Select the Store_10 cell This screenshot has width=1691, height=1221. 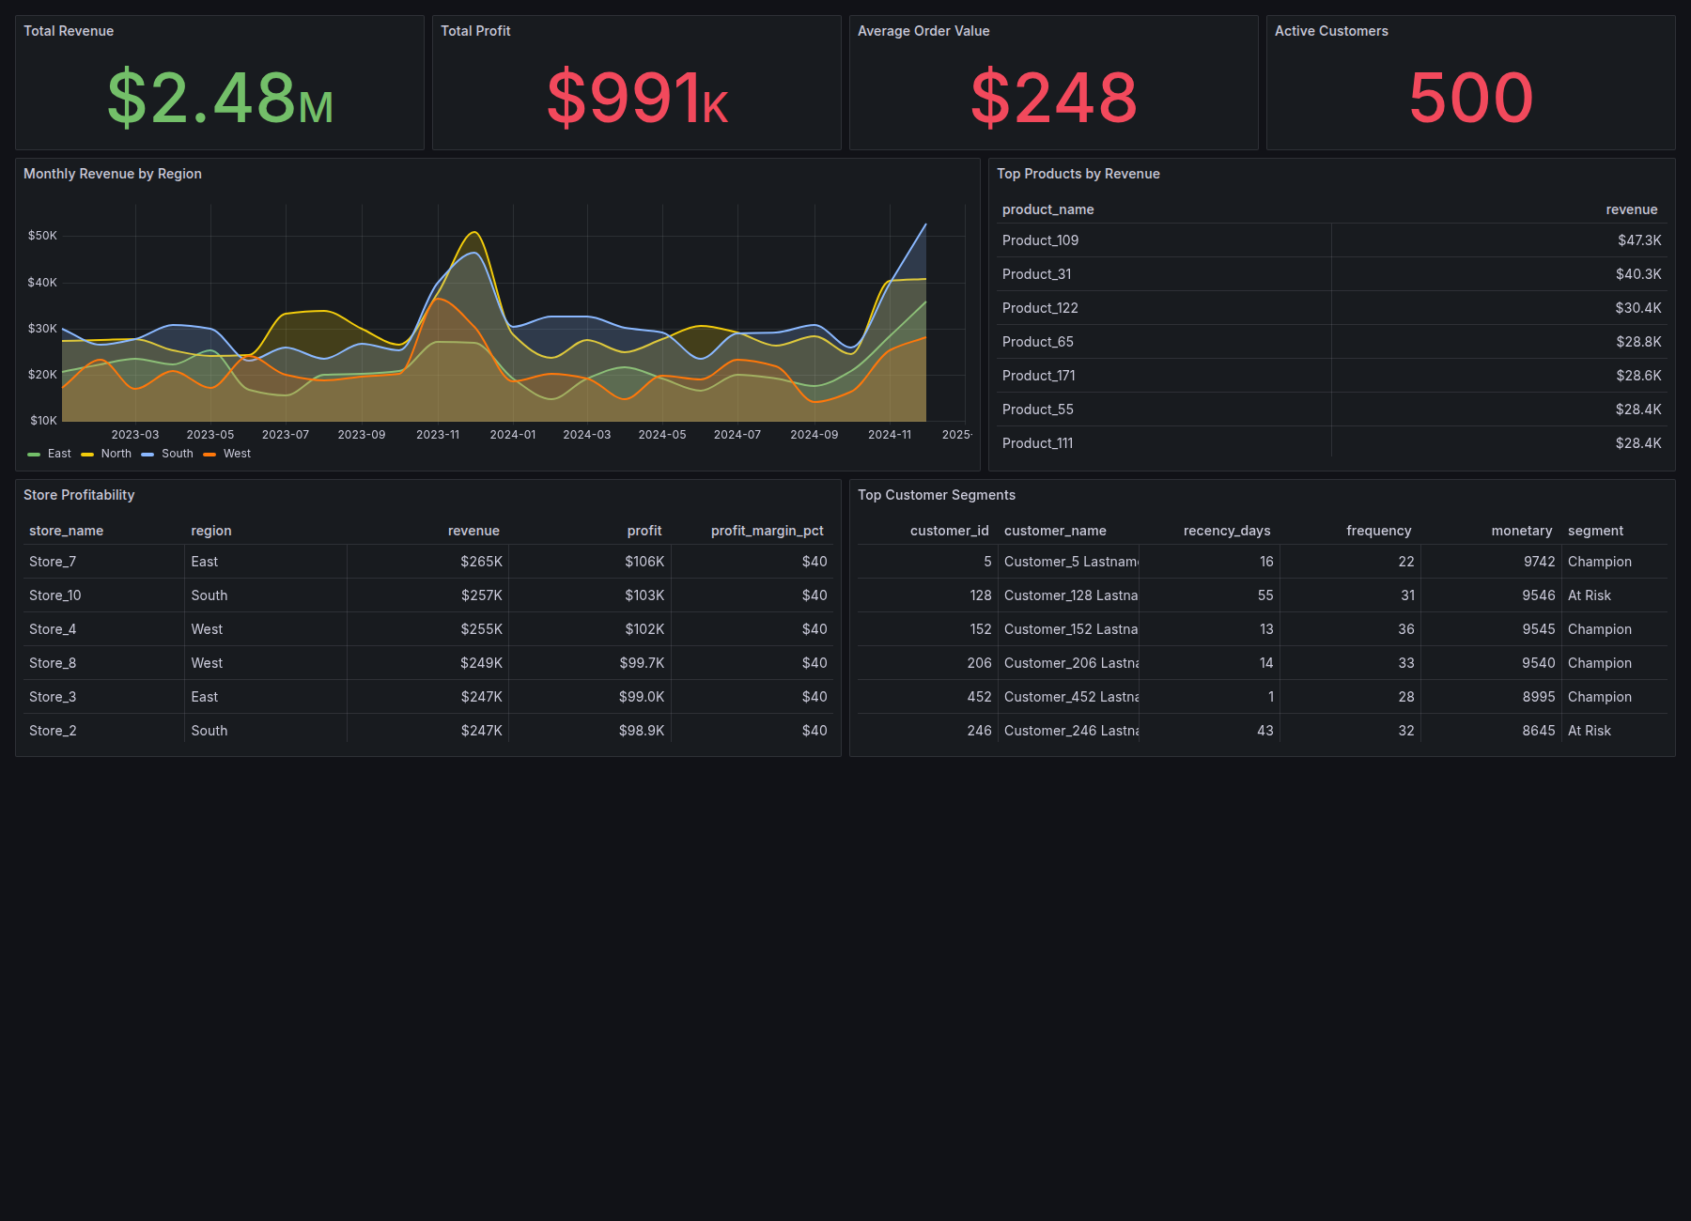point(104,595)
